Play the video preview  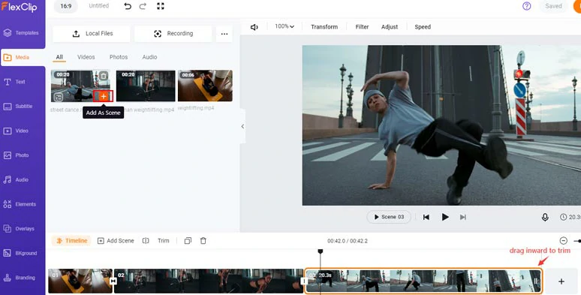coord(445,217)
